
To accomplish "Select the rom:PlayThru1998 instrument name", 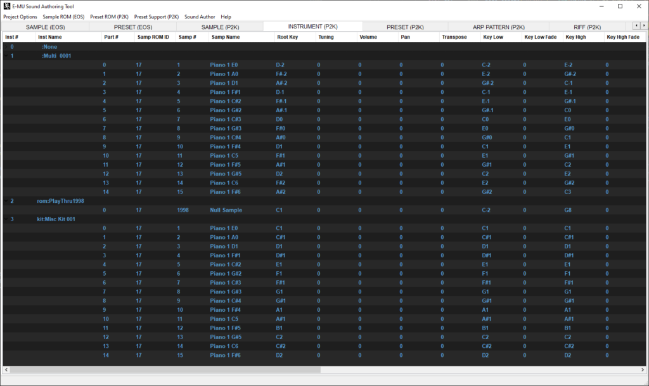I will click(60, 201).
